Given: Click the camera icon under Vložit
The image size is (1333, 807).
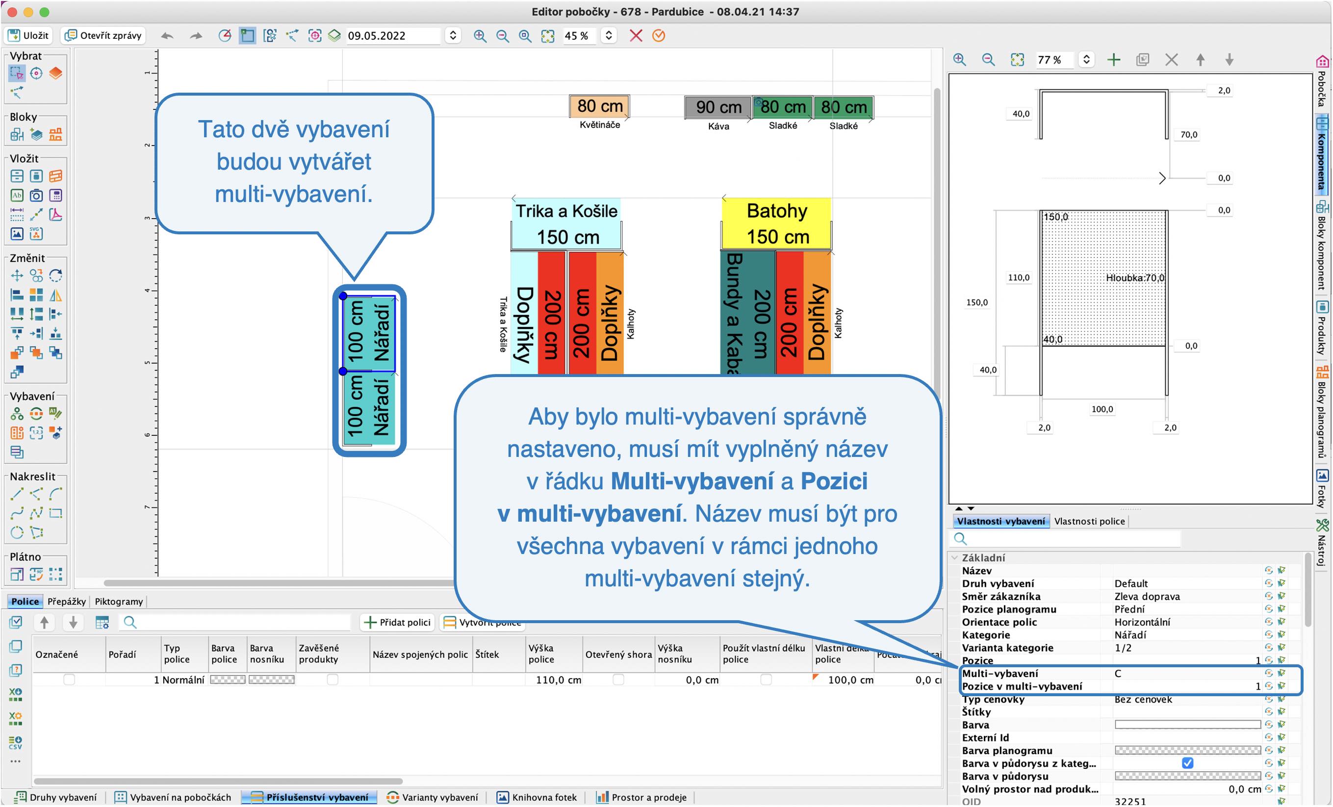Looking at the screenshot, I should (x=36, y=195).
